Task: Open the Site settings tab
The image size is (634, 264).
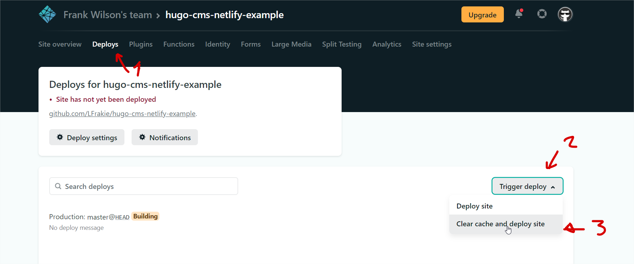Action: [431, 44]
